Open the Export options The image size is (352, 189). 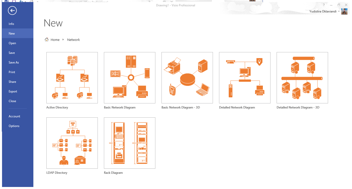[x=13, y=91]
